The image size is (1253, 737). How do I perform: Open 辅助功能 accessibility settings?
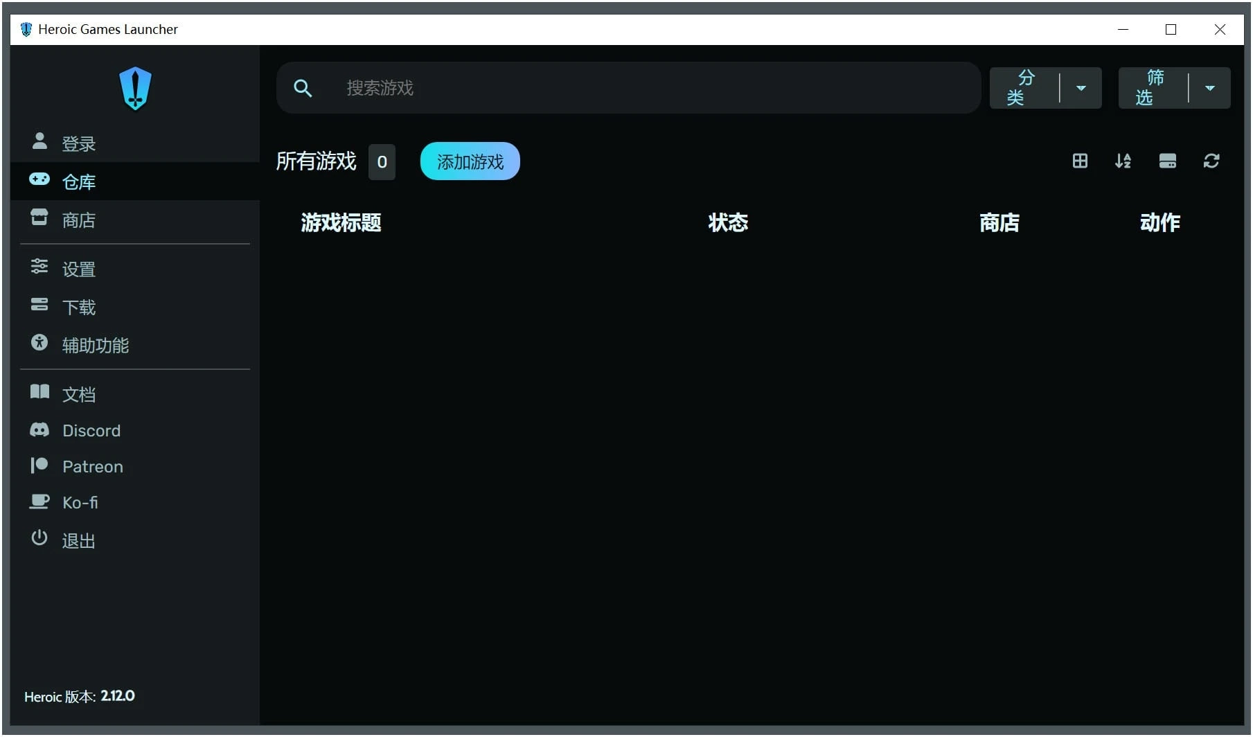pos(95,345)
